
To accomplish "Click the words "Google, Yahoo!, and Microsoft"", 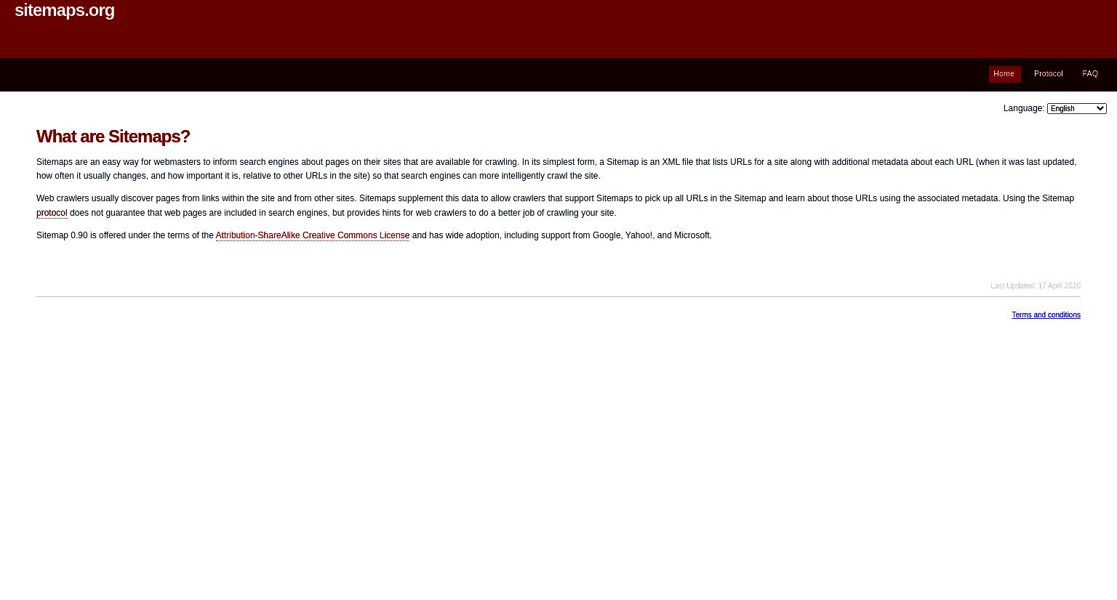I will (x=651, y=235).
